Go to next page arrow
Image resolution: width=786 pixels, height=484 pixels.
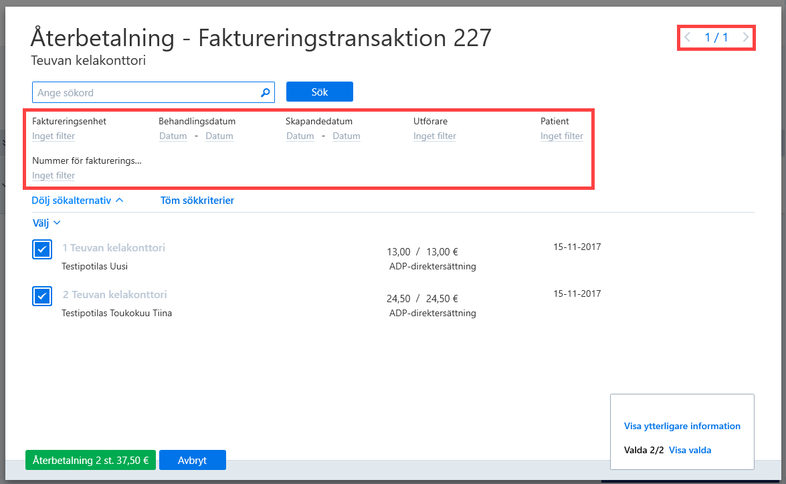pyautogui.click(x=745, y=37)
